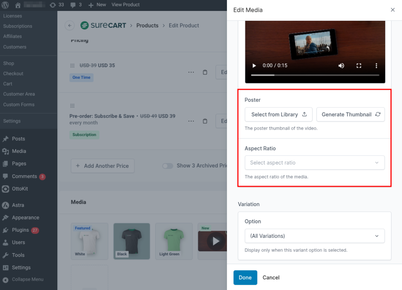Click the video play button

(x=254, y=65)
